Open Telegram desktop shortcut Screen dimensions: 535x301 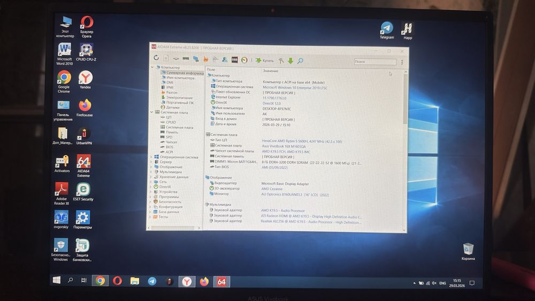(x=387, y=30)
